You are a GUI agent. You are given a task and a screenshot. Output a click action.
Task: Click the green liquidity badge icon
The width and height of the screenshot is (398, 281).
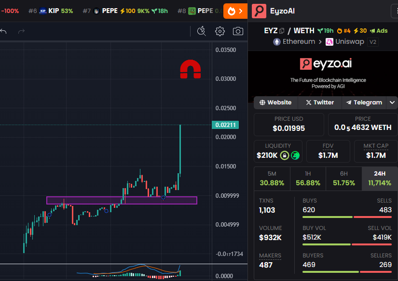point(295,155)
